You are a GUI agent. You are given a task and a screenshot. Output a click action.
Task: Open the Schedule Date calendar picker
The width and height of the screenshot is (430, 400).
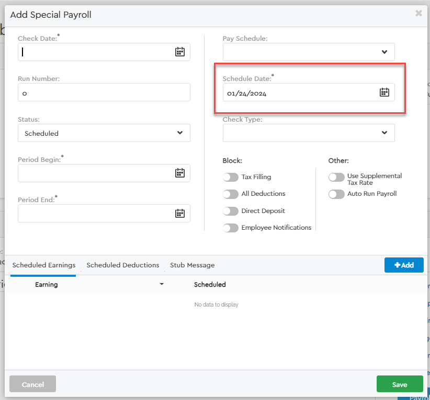[x=384, y=92]
